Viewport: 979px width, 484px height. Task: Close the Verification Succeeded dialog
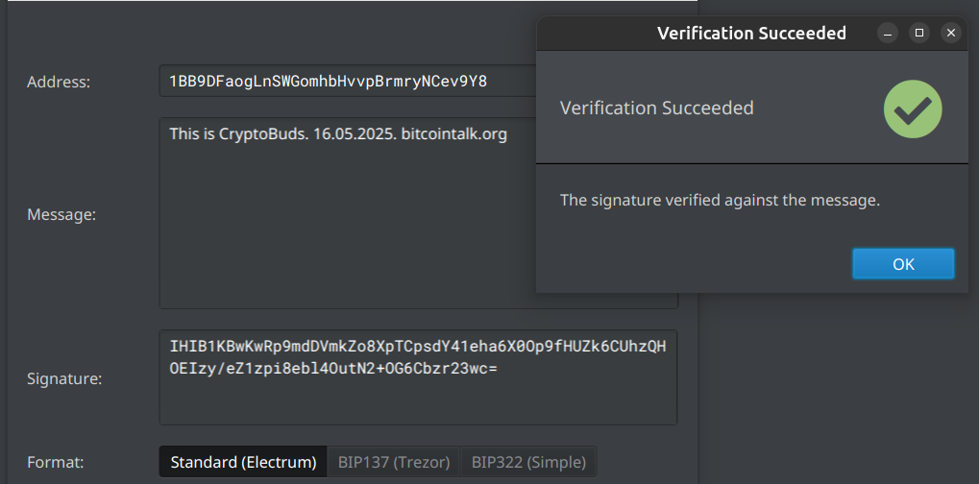(x=951, y=33)
